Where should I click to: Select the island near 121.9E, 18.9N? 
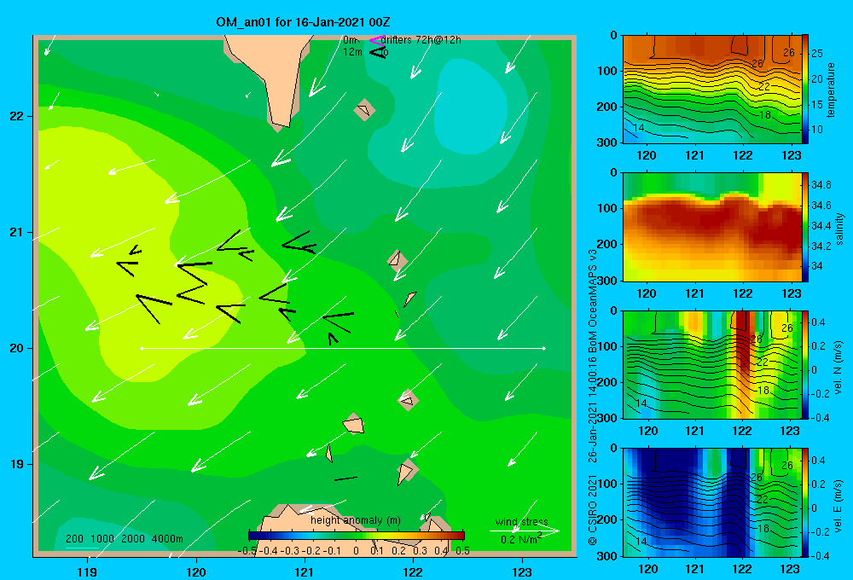click(407, 471)
